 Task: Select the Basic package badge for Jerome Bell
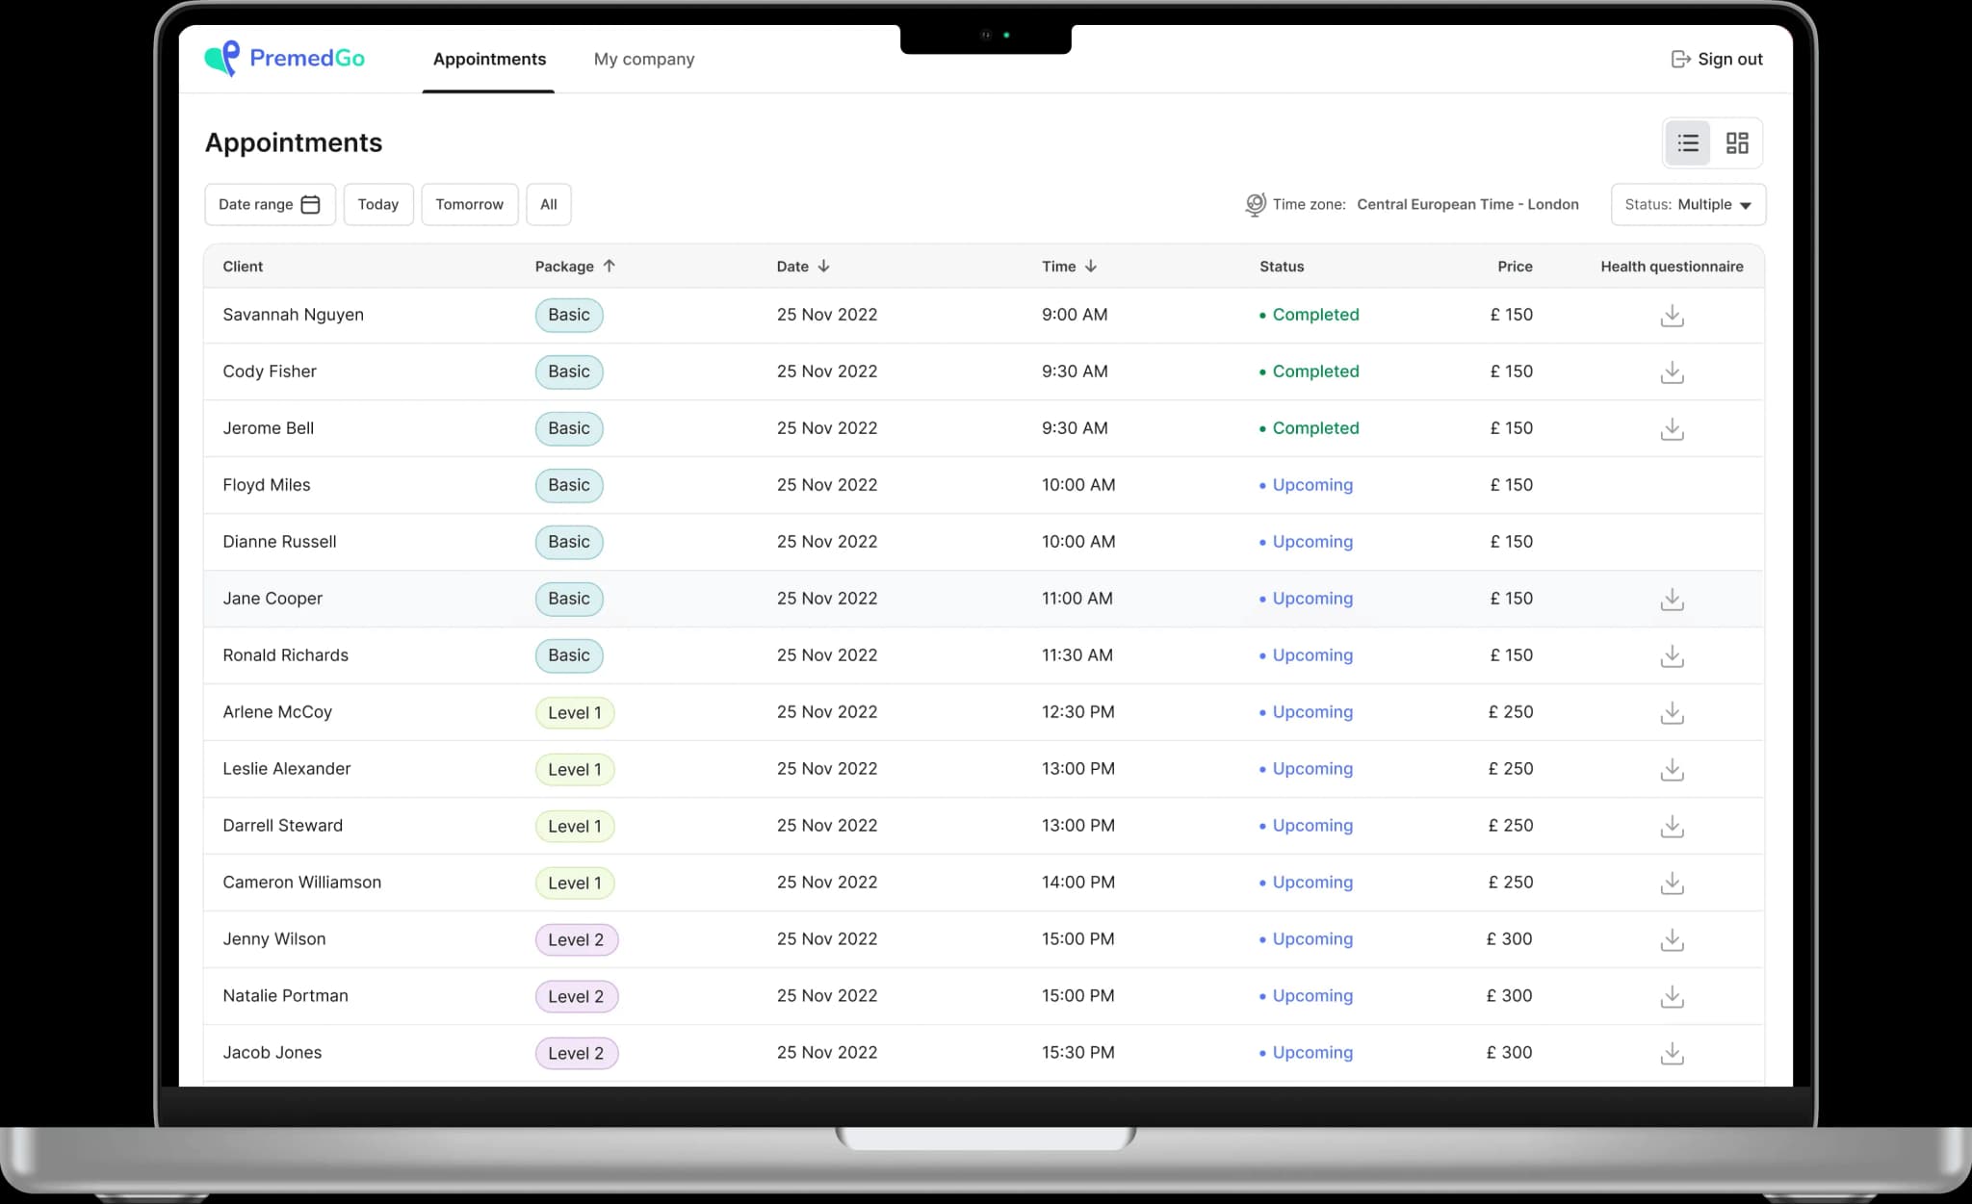pyautogui.click(x=569, y=428)
